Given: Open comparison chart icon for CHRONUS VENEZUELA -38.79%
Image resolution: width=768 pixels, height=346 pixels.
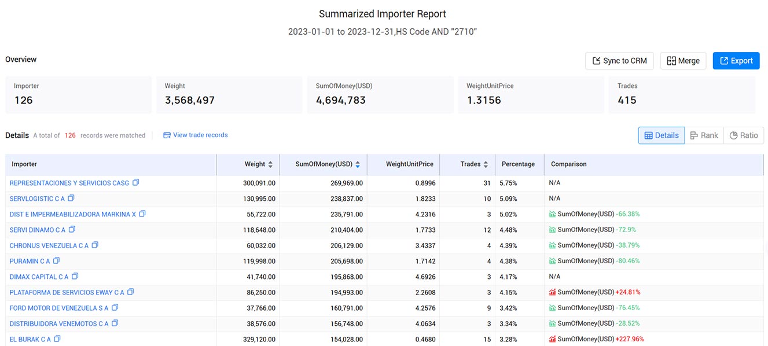Looking at the screenshot, I should click(x=553, y=245).
